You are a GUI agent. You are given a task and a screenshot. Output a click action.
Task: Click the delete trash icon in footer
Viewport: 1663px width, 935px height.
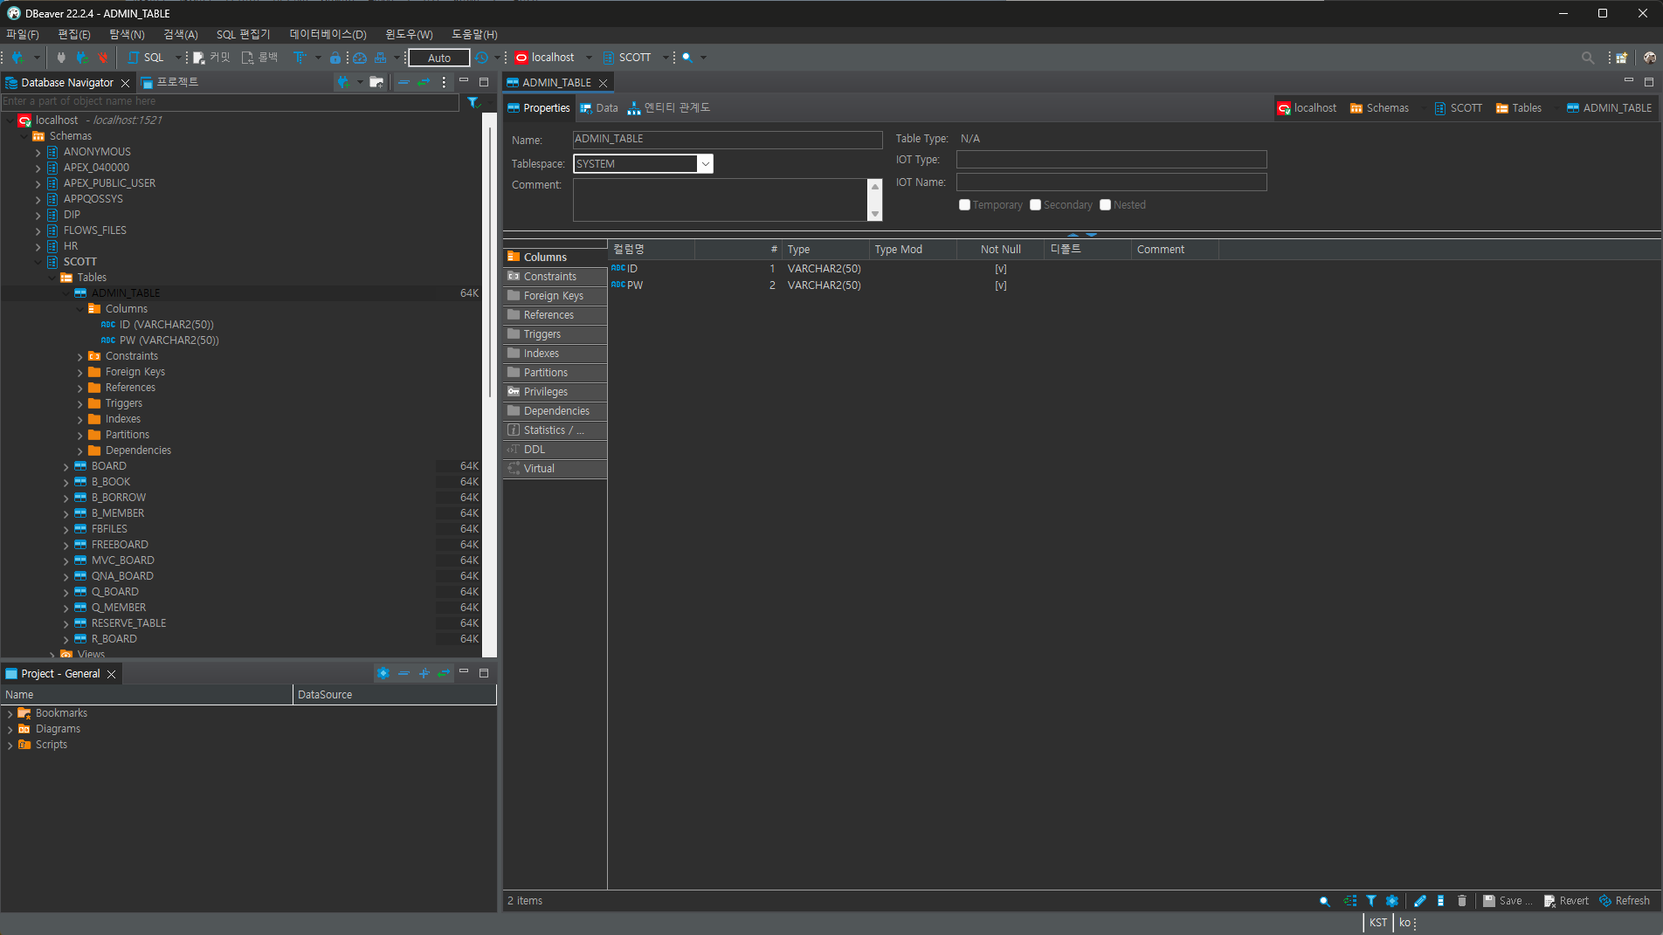[1462, 901]
